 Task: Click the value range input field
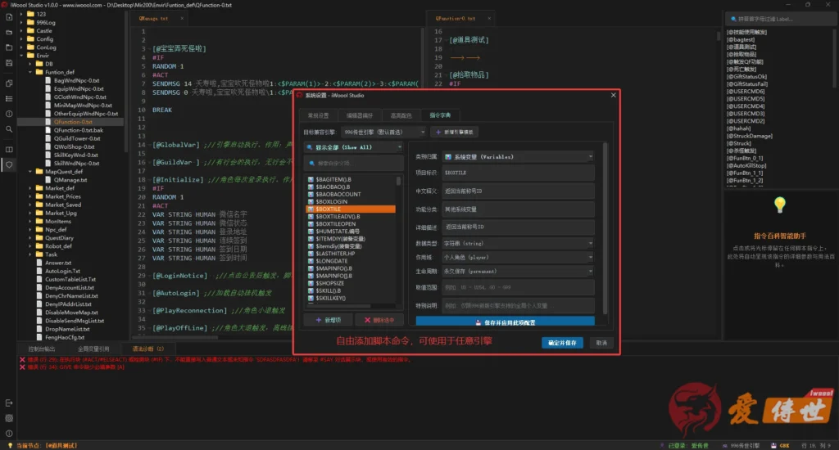pos(518,287)
